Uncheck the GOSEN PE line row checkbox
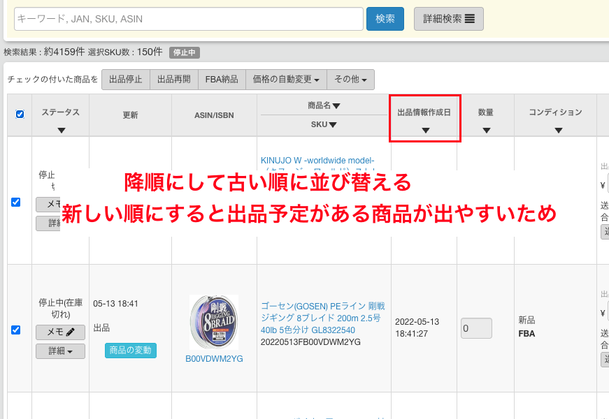The width and height of the screenshot is (609, 419). pos(16,330)
